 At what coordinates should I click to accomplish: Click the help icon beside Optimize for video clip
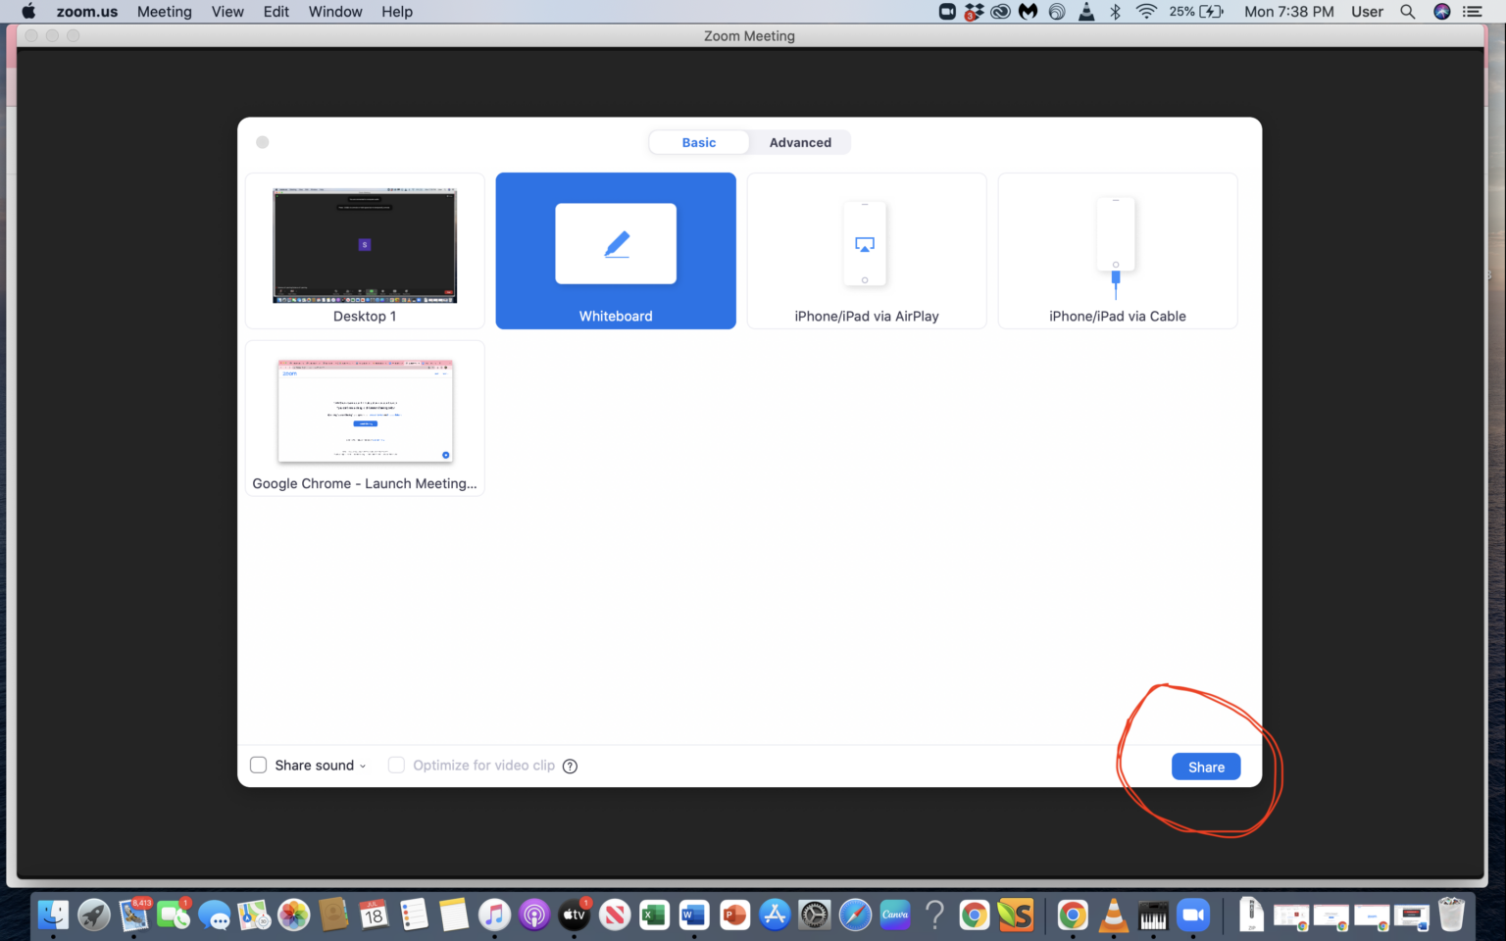pyautogui.click(x=570, y=767)
